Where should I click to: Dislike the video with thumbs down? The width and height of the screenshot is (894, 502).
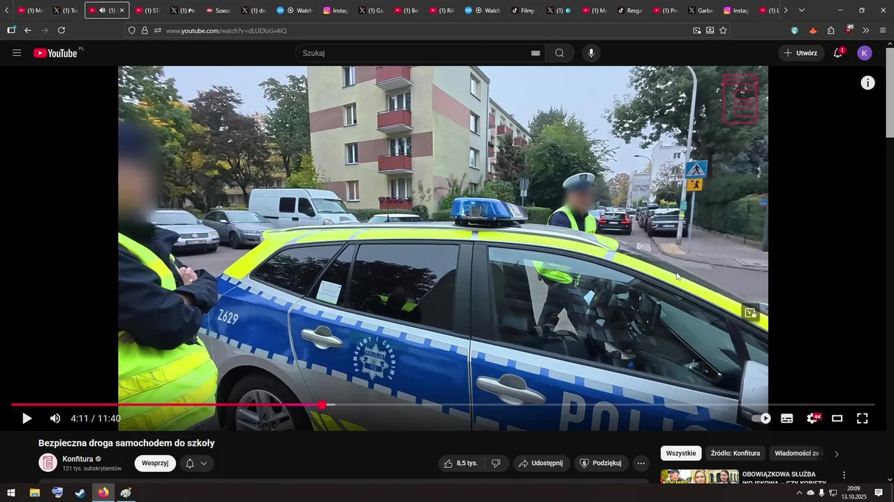(x=496, y=463)
